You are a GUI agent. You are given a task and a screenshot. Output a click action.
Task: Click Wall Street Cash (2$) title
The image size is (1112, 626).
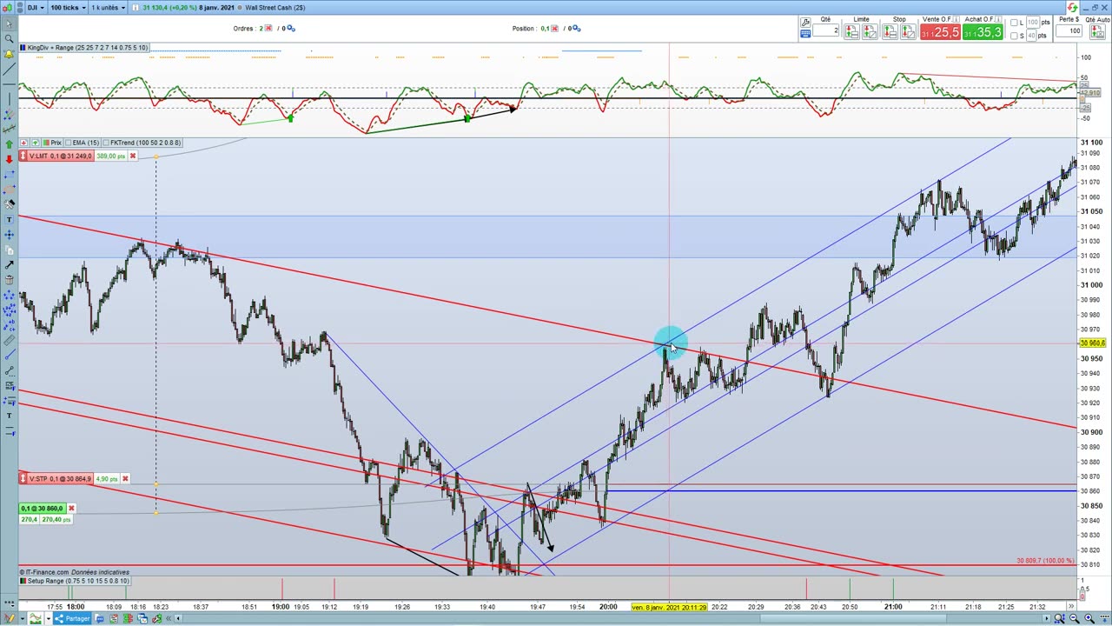coord(275,7)
